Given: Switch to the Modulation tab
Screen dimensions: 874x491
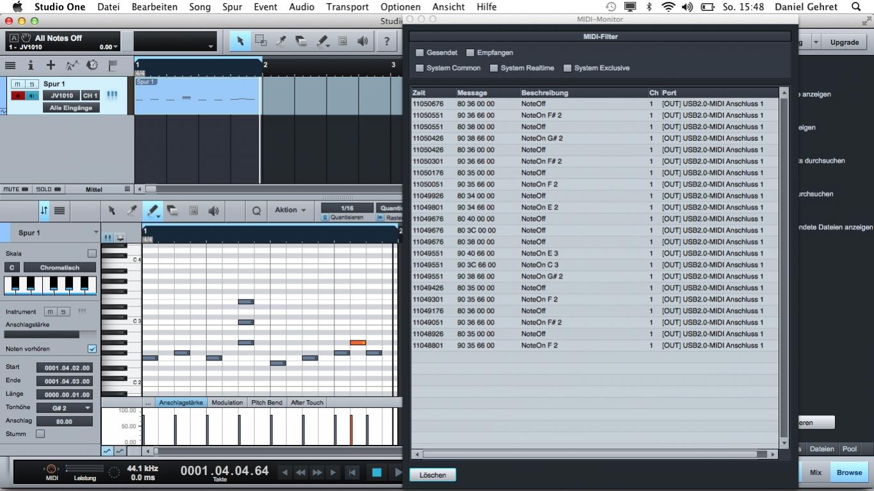Looking at the screenshot, I should click(x=227, y=403).
